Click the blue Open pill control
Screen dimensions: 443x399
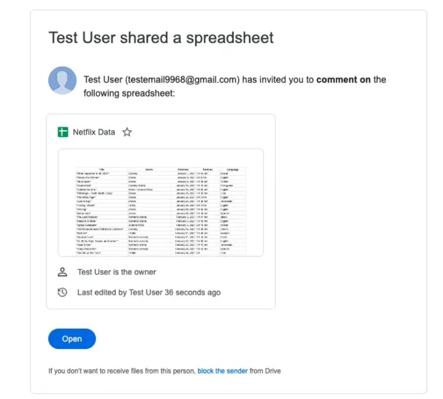pyautogui.click(x=72, y=339)
